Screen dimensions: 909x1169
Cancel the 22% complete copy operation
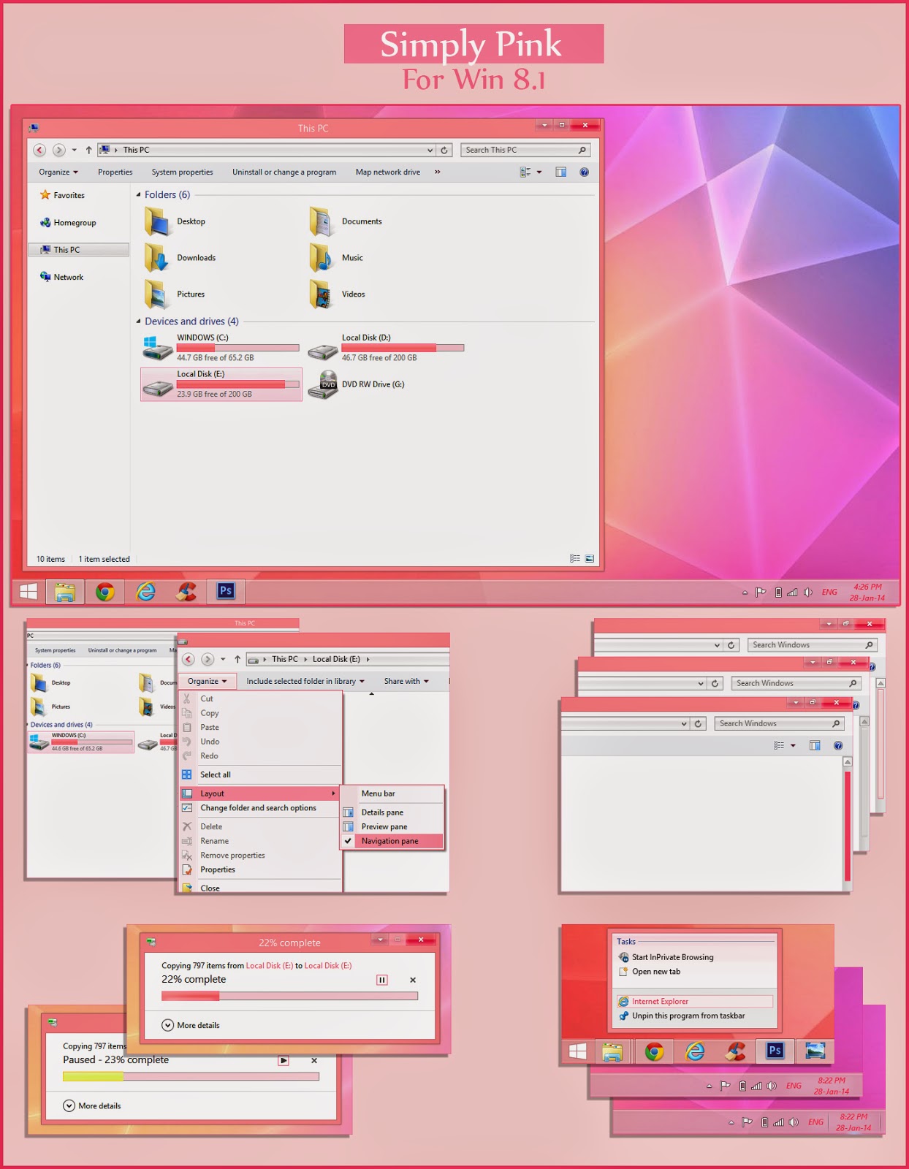[x=413, y=980]
